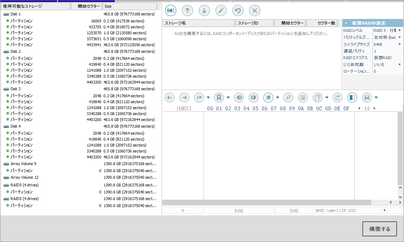Click the hex offset field showing 0

click(x=183, y=211)
